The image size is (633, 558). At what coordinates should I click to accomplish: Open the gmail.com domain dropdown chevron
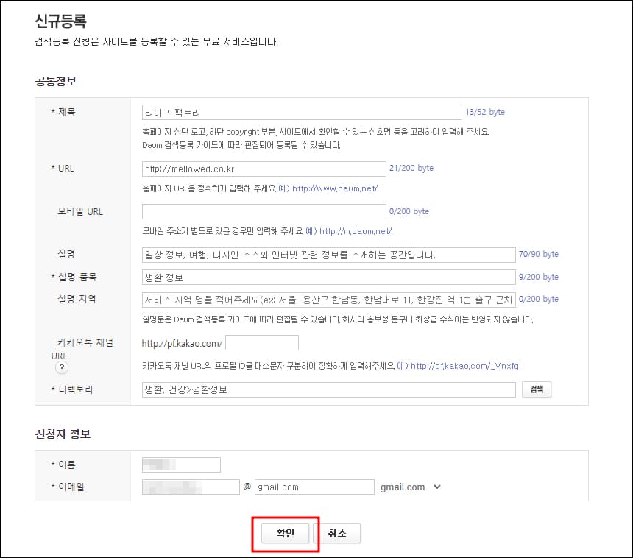[x=436, y=487]
